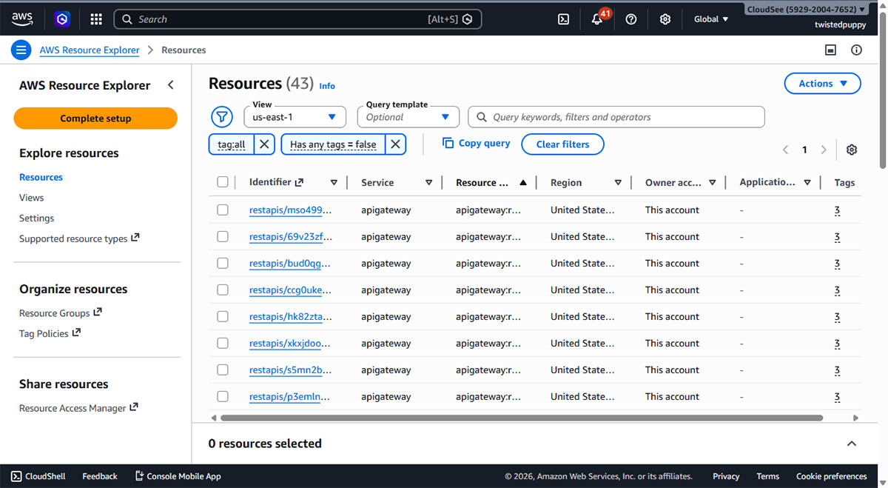Check the restapis/p3emln row checkbox

tap(223, 397)
